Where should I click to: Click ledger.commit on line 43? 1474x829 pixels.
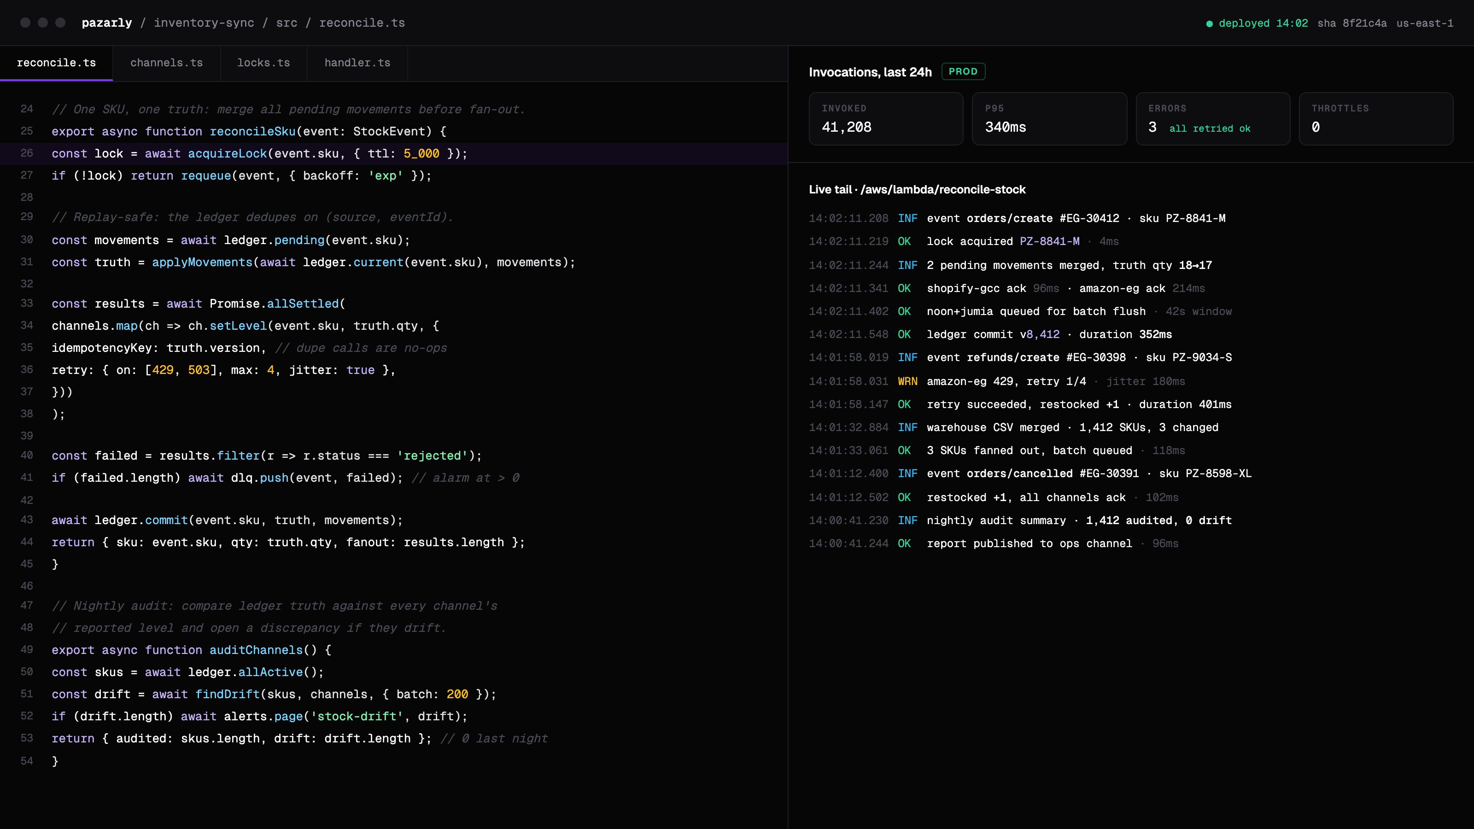pos(141,520)
